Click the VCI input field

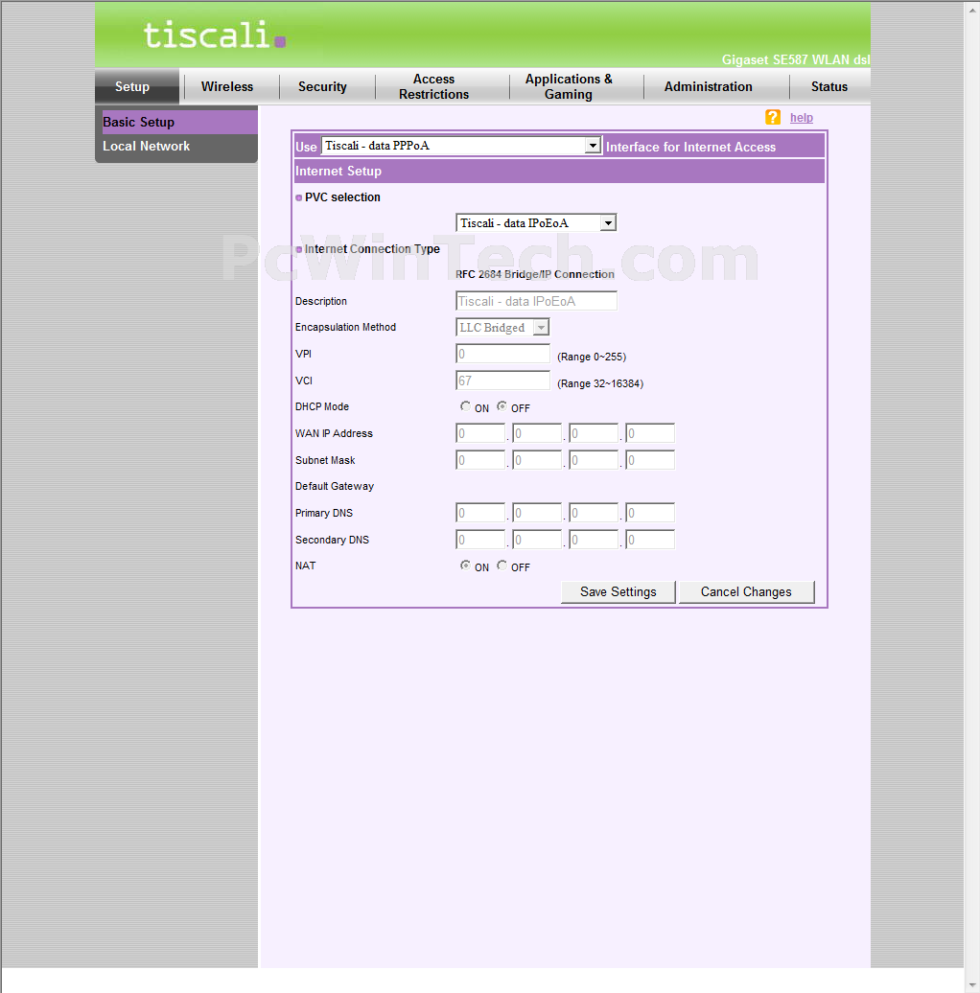point(502,381)
